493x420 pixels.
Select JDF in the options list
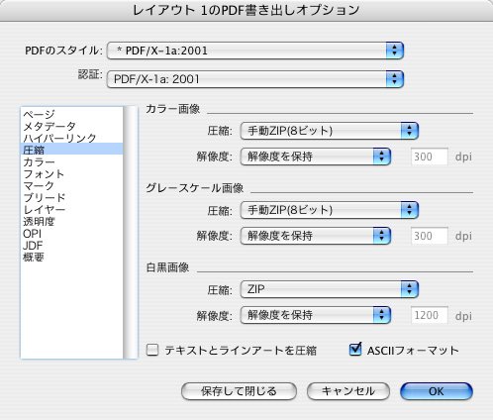tap(71, 245)
